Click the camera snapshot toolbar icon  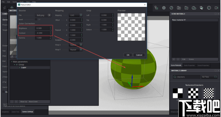coord(179,8)
